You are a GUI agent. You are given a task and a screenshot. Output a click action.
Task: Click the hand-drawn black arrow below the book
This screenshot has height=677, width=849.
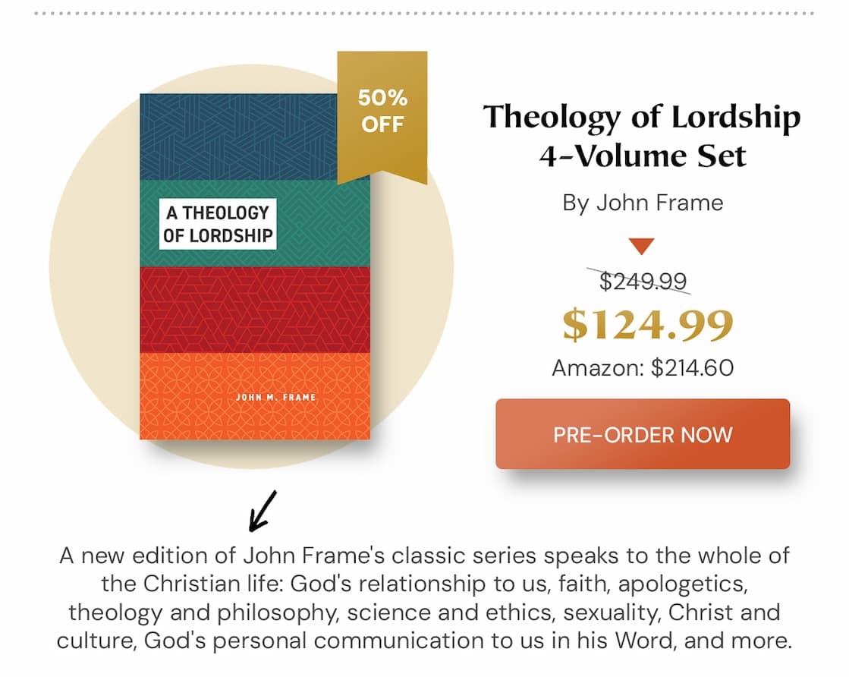(x=263, y=510)
